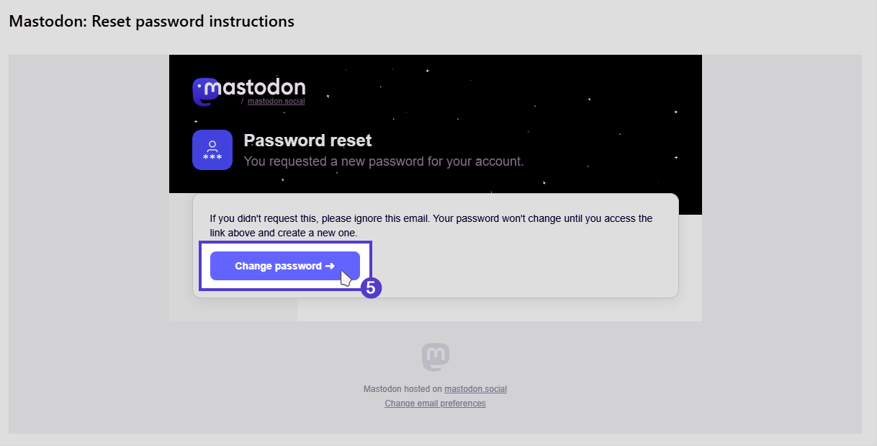Open the mastodon.social link under the logo
Screen dimensions: 877x446
[276, 101]
